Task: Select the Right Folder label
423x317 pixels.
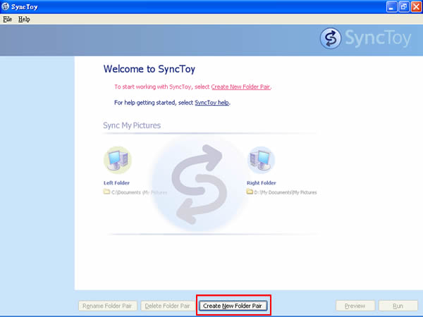Action: click(262, 182)
